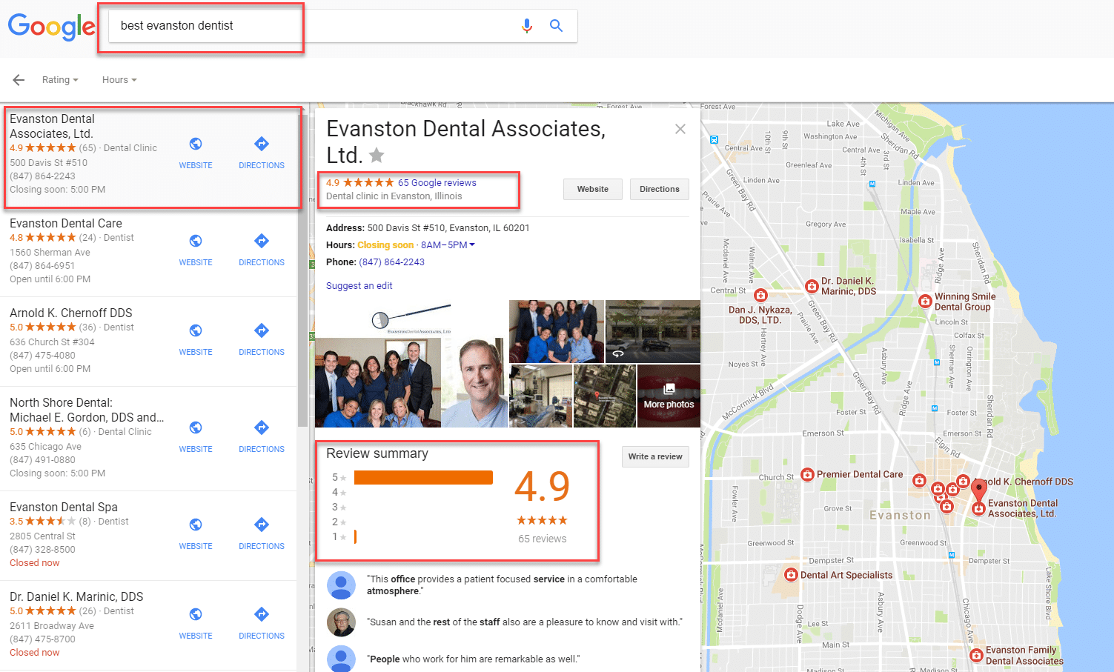Open website icon for North Shore Dental
The image size is (1114, 672).
(x=196, y=428)
